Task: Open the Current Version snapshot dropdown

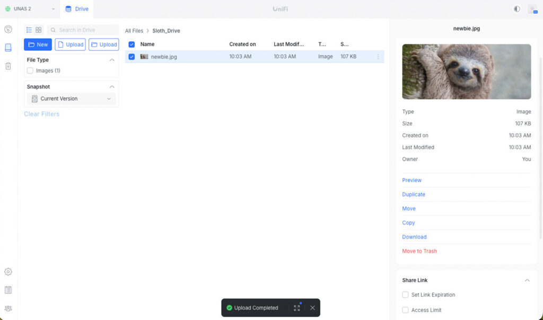Action: click(71, 99)
